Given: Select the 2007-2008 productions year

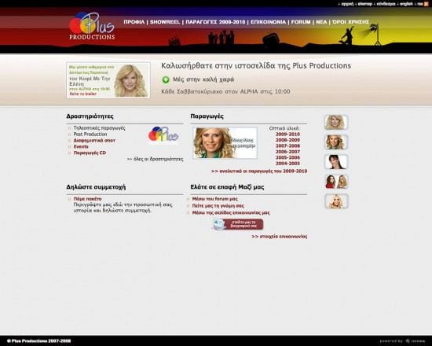Looking at the screenshot, I should pos(287,146).
